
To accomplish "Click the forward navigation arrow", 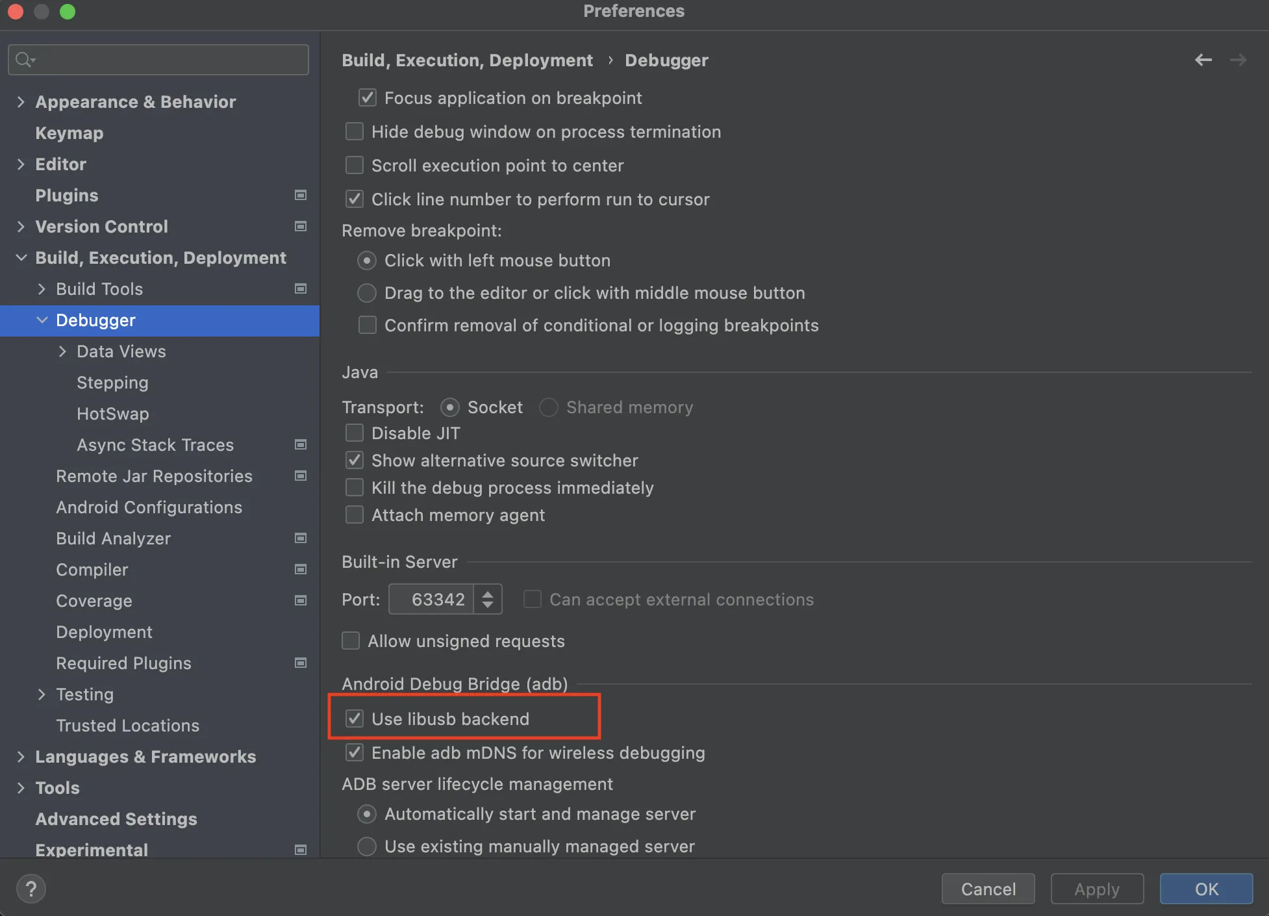I will pyautogui.click(x=1238, y=60).
